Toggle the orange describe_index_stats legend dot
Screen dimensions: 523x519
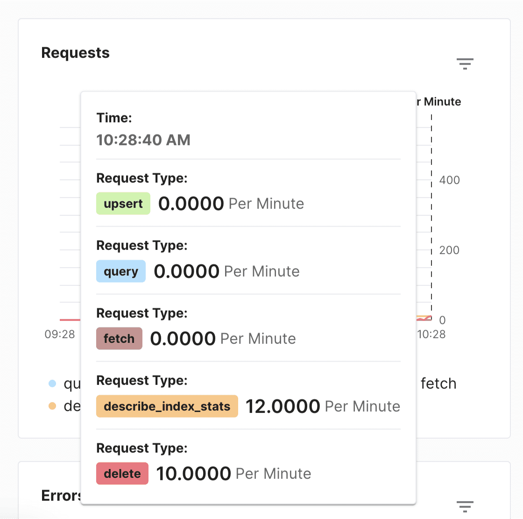(x=52, y=406)
